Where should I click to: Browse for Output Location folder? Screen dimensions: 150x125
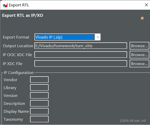[139, 46]
